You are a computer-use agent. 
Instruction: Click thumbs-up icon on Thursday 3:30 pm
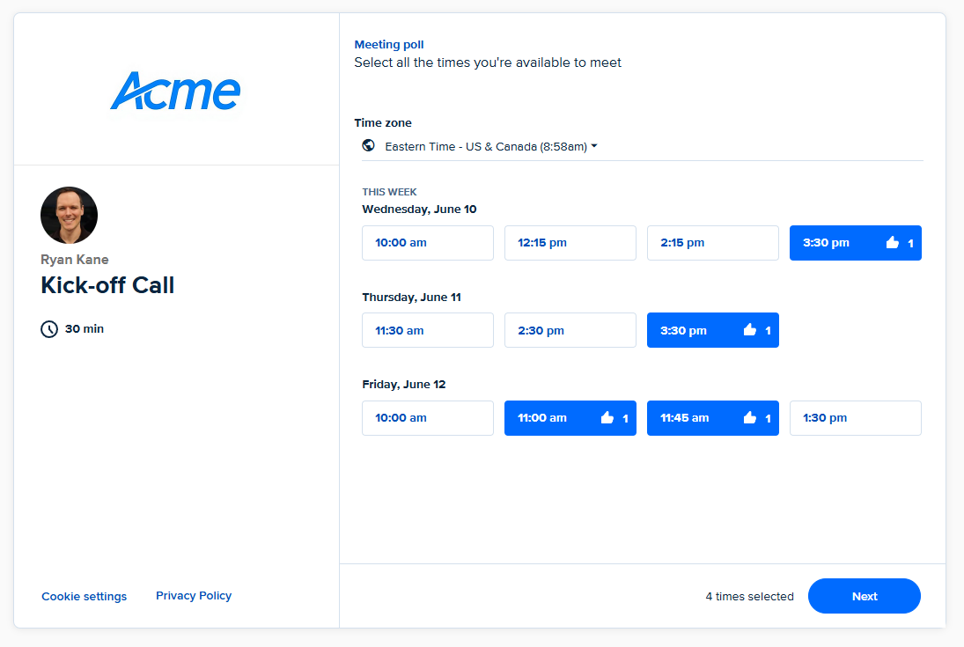[x=750, y=329]
